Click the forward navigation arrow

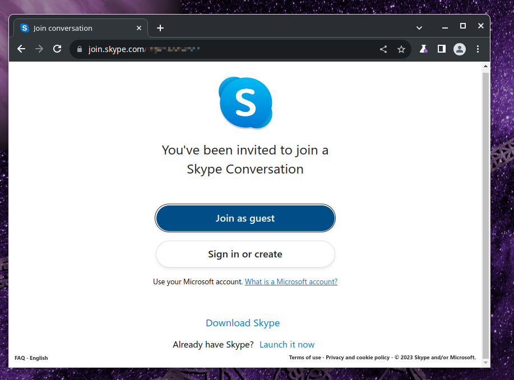(39, 49)
